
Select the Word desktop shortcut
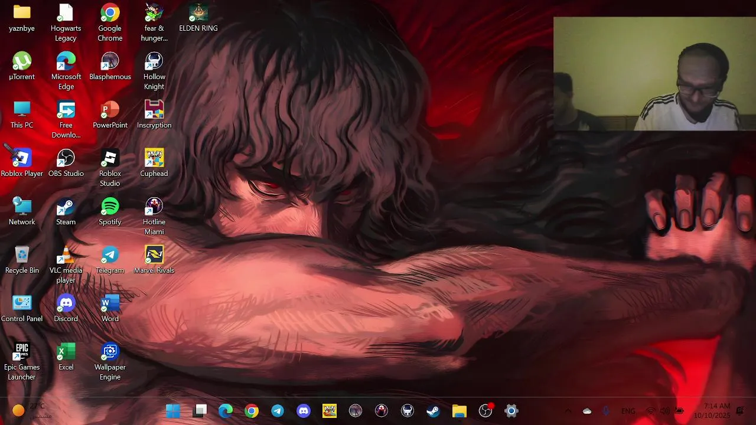(110, 308)
